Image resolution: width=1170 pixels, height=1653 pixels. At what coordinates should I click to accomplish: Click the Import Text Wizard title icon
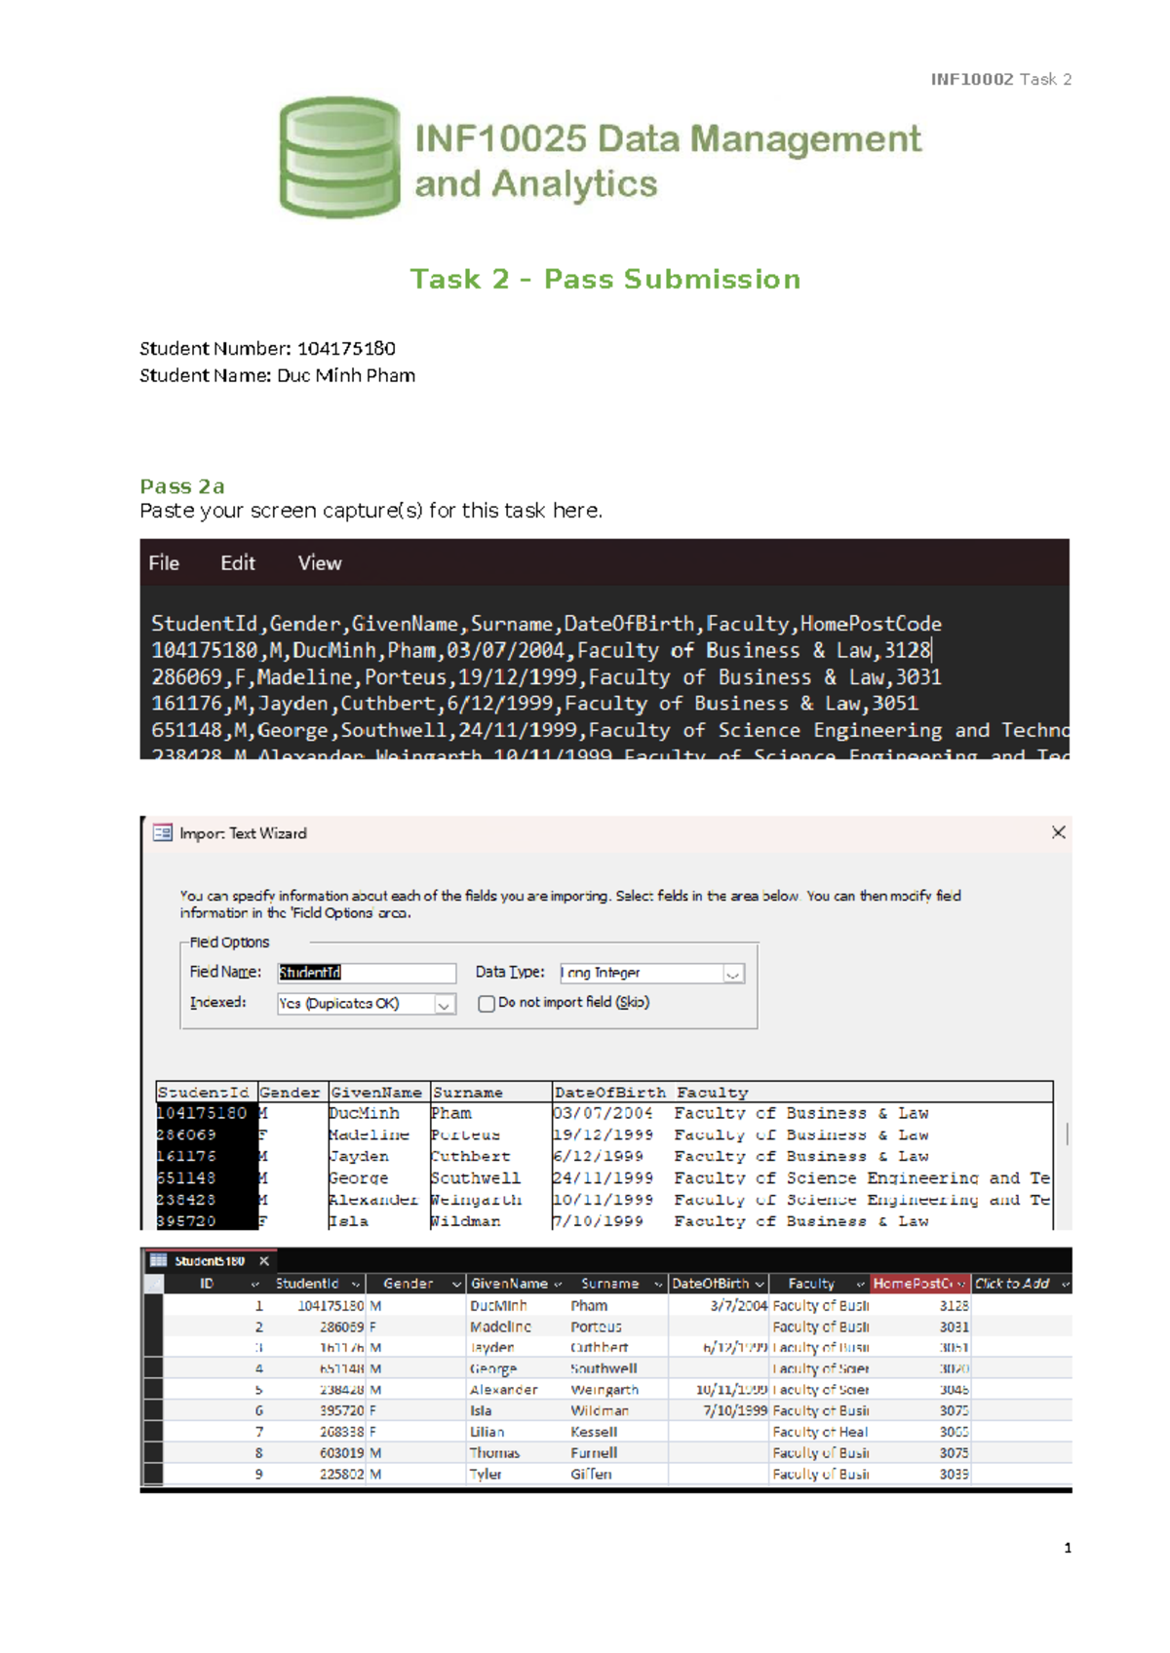click(x=163, y=833)
